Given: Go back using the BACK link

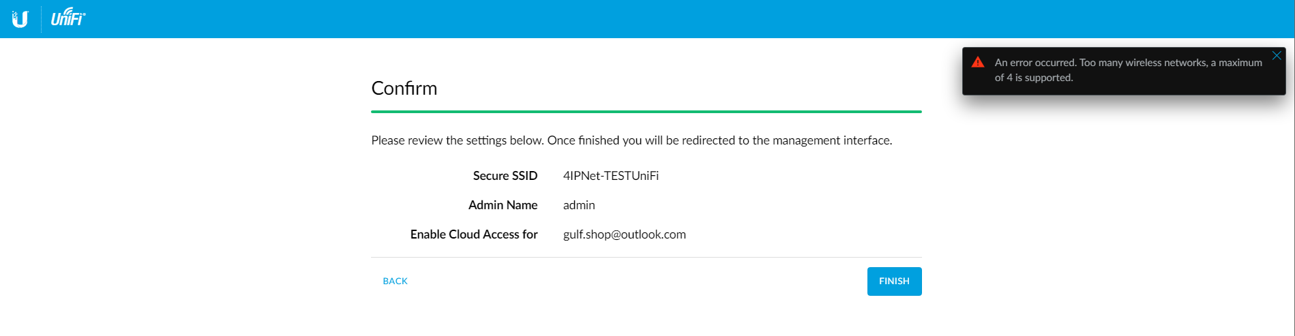Looking at the screenshot, I should pyautogui.click(x=395, y=281).
